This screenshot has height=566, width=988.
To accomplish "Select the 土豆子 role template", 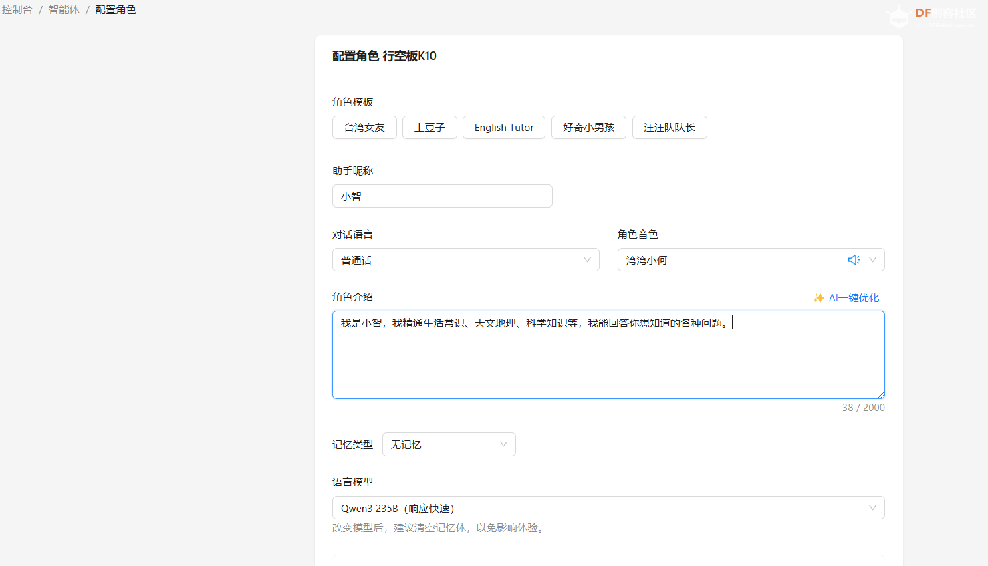I will coord(429,127).
